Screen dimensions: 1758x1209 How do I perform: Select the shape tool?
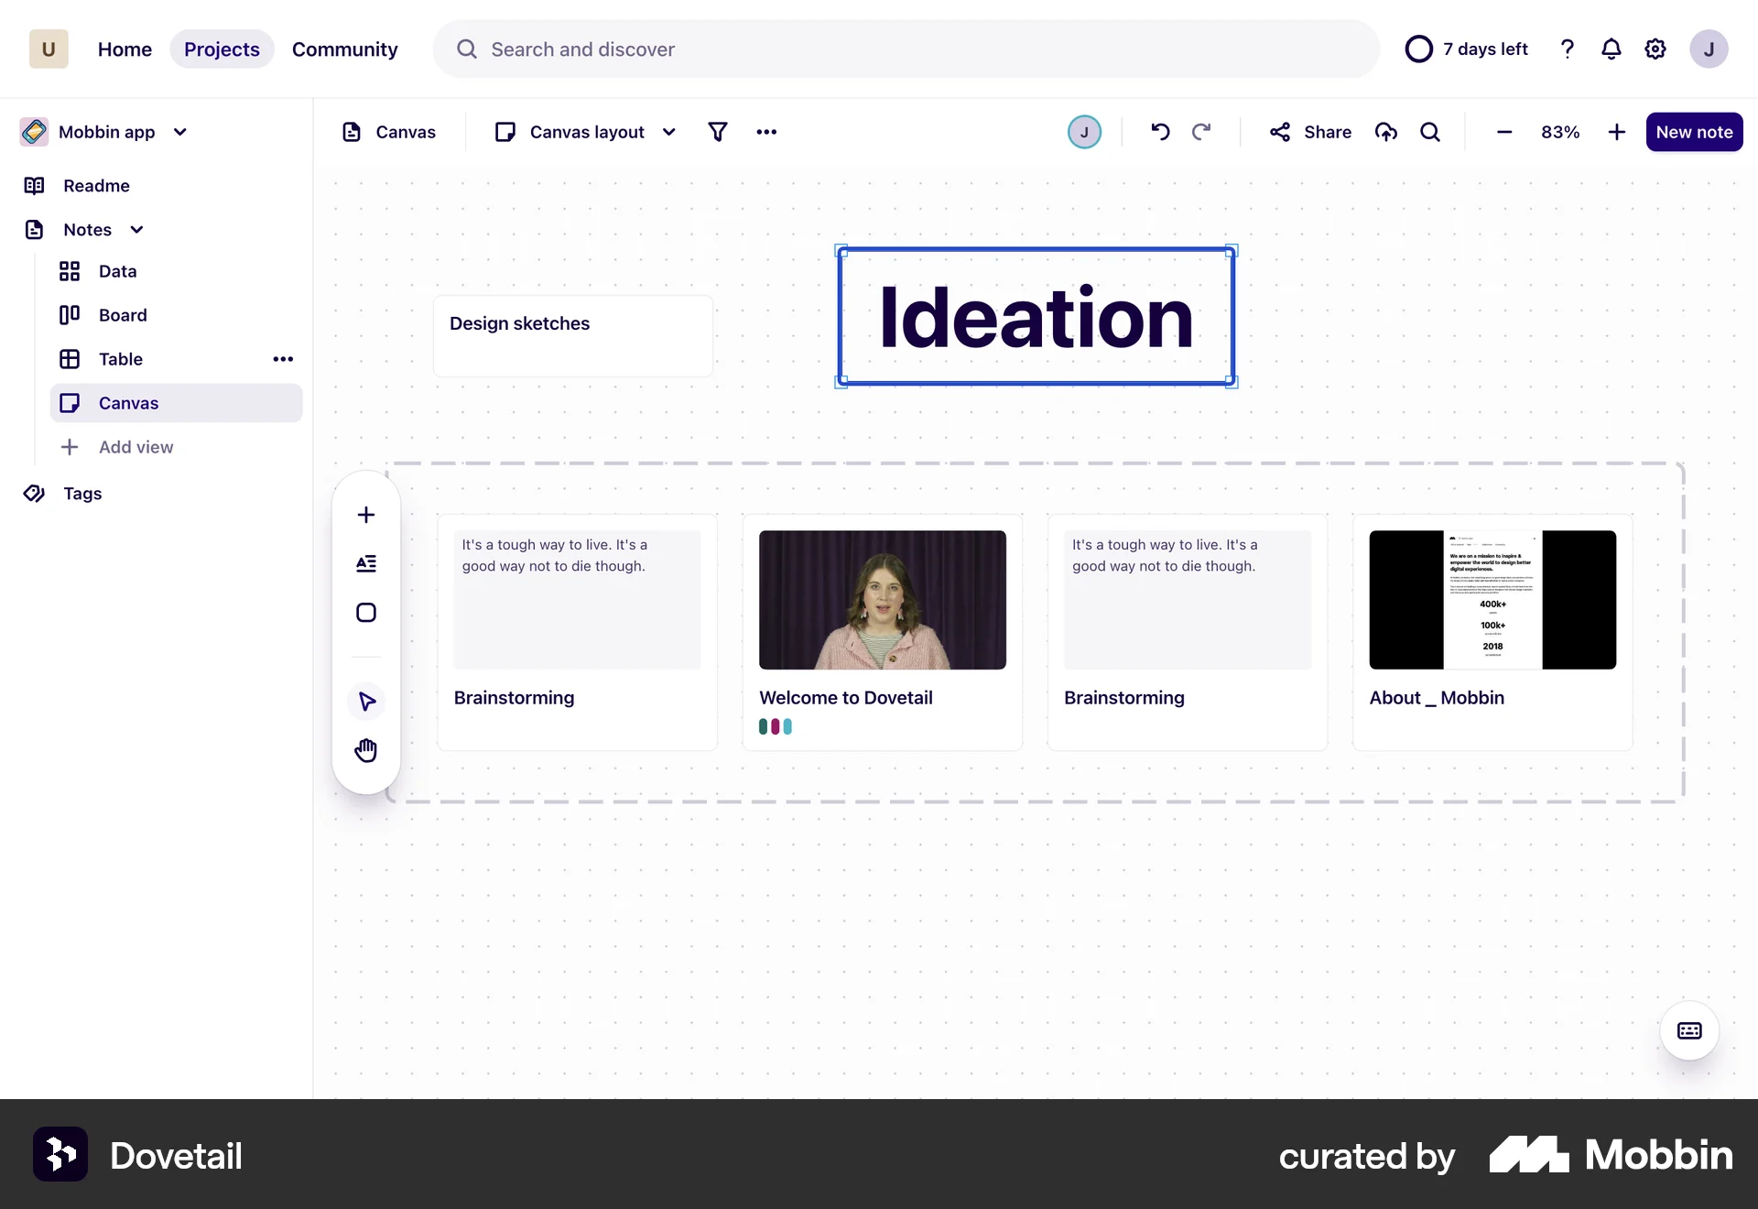point(365,612)
